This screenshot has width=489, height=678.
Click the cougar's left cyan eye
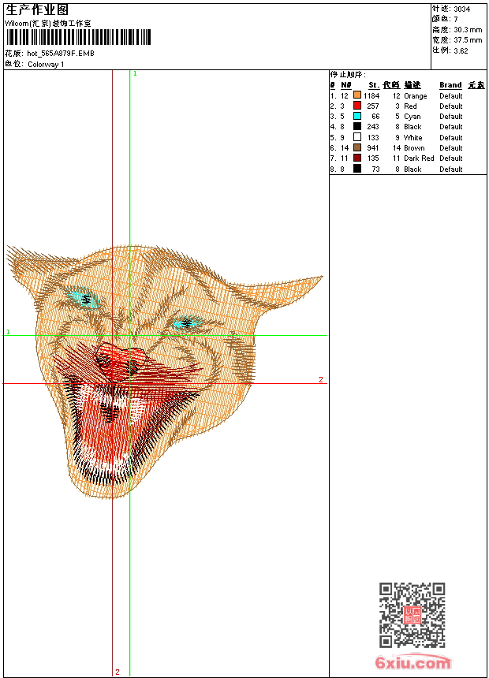tap(83, 299)
